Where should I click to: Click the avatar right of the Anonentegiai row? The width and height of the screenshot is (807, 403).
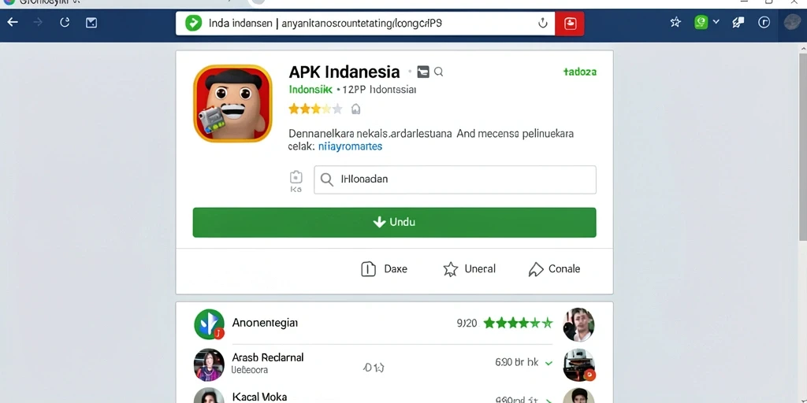pyautogui.click(x=578, y=324)
